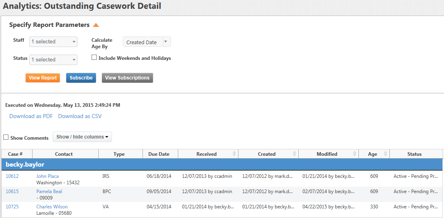
Task: Click modified value 01/21/2014 by becky.b...
Action: point(328,176)
